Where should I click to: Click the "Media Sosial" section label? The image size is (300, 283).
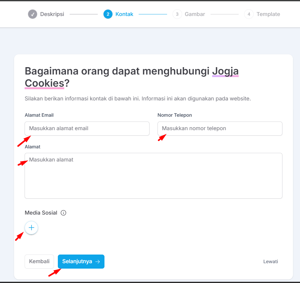click(x=41, y=213)
